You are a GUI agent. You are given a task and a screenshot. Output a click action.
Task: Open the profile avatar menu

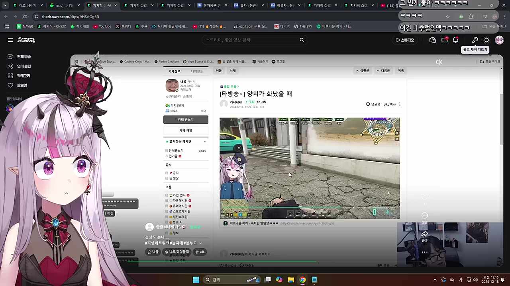(499, 40)
